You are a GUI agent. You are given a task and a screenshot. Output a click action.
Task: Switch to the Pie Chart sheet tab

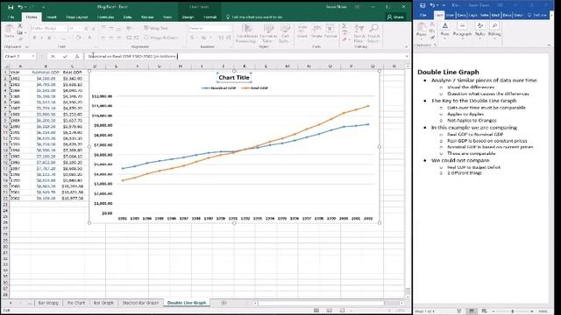(76, 303)
